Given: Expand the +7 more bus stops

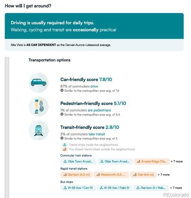Looking at the screenshot, I should click(176, 188).
